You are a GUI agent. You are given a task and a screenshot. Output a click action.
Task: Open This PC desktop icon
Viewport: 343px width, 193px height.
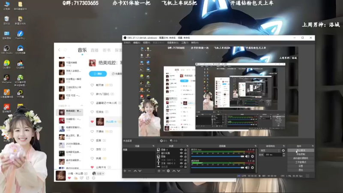pos(6,6)
